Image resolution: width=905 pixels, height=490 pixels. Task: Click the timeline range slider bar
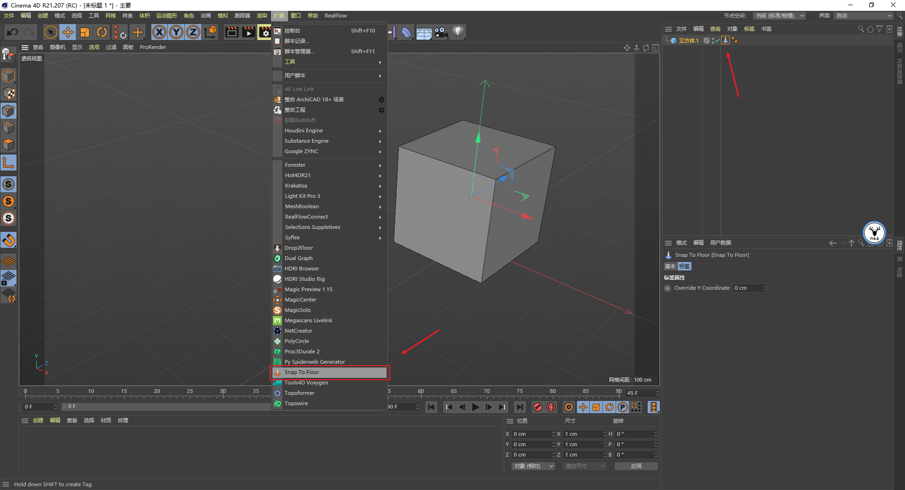pos(167,407)
